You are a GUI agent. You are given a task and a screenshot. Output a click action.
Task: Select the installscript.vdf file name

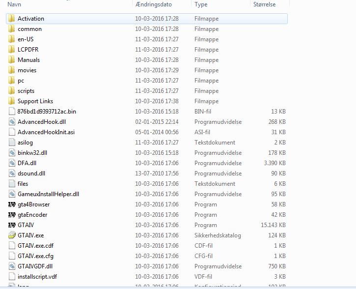(x=37, y=277)
